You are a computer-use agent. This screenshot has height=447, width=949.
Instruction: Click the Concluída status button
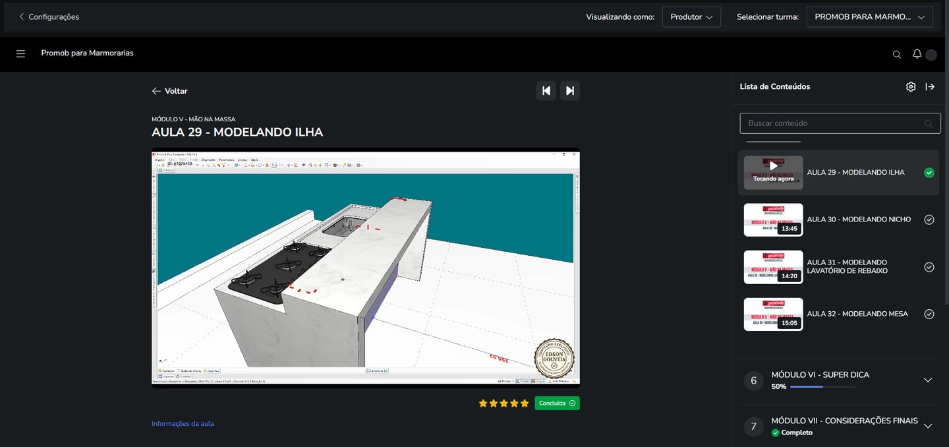pos(557,403)
